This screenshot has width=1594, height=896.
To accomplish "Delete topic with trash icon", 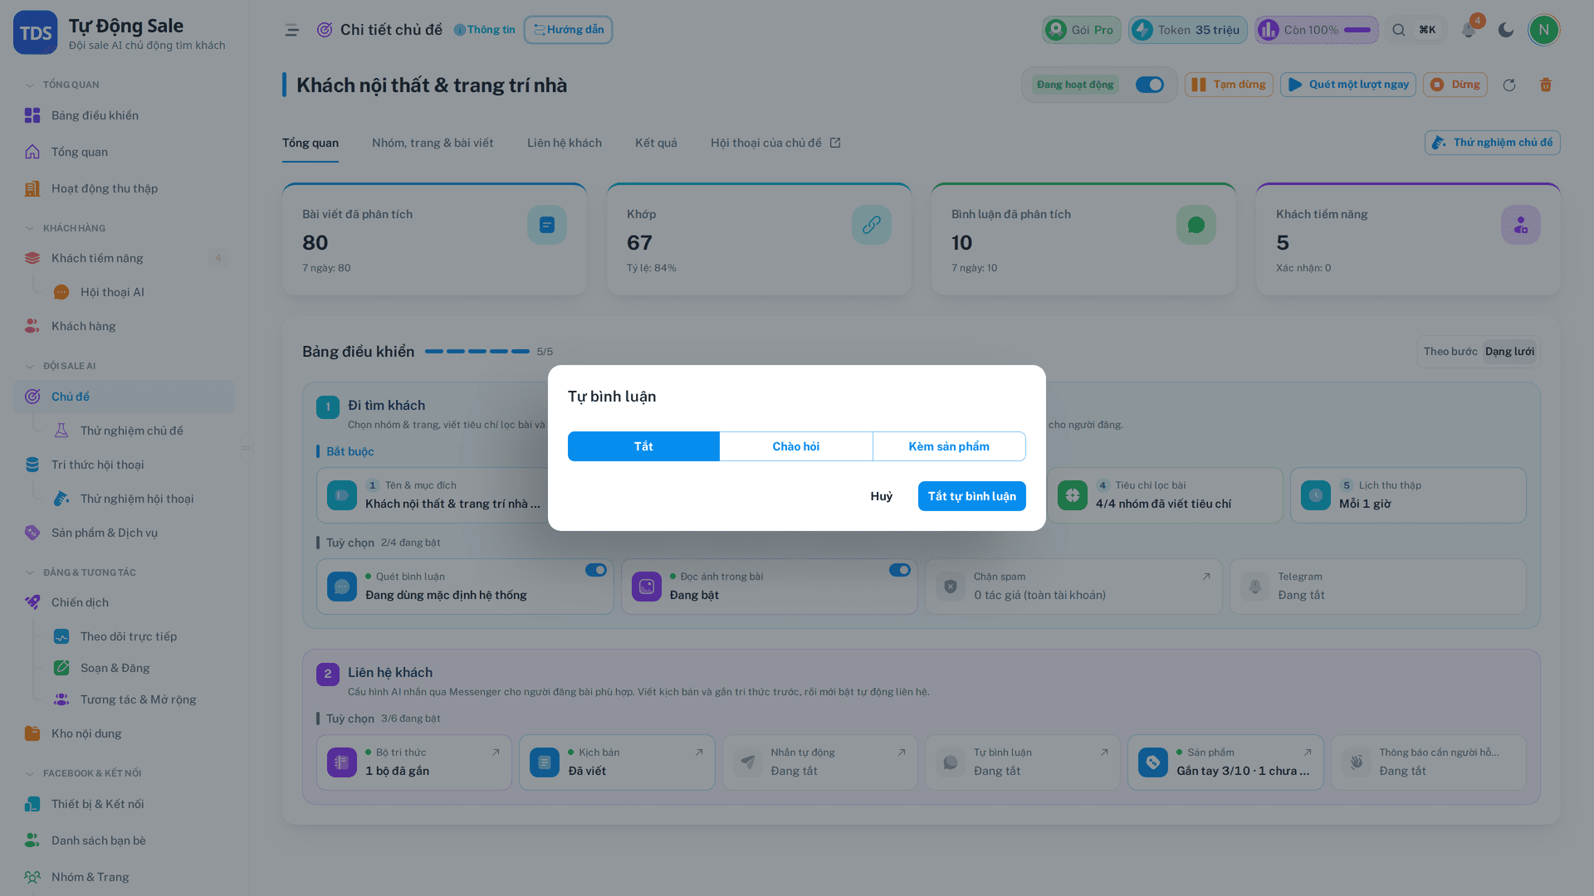I will click(x=1546, y=85).
